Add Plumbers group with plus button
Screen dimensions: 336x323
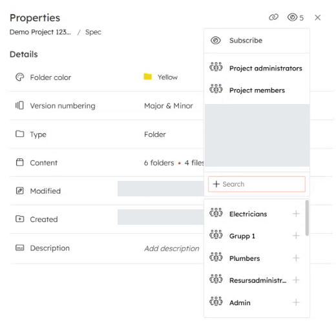(x=296, y=258)
